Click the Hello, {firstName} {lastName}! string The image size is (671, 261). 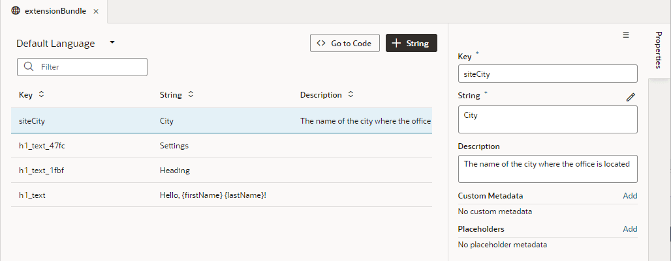click(x=213, y=195)
